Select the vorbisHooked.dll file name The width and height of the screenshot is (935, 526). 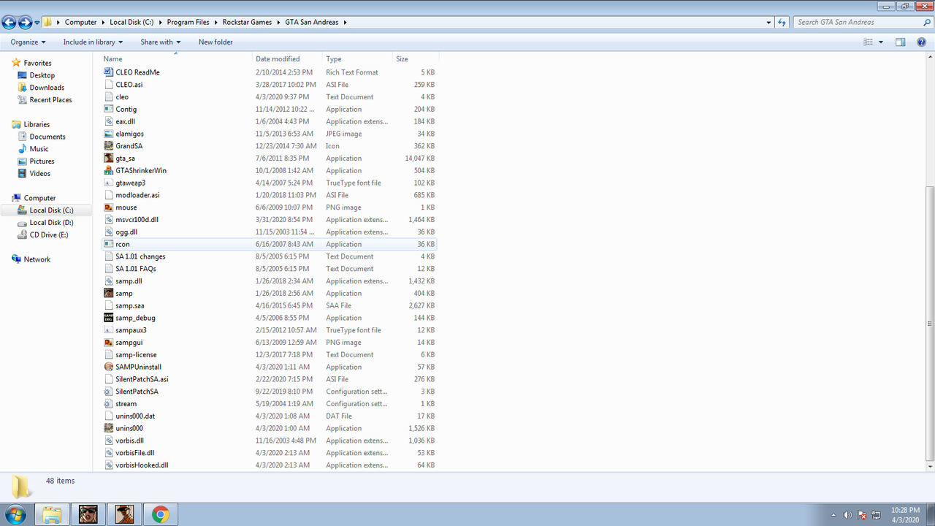click(142, 465)
